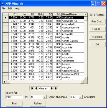The width and height of the screenshot is (107, 108).
Task: Click the Exit button
Action: (x=97, y=44)
